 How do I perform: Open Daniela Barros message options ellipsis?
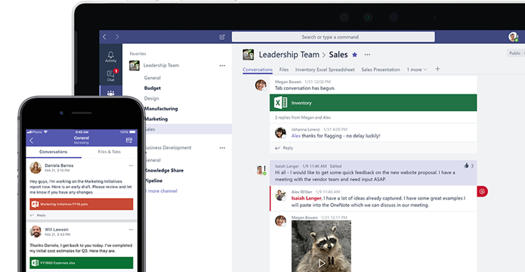tap(131, 165)
